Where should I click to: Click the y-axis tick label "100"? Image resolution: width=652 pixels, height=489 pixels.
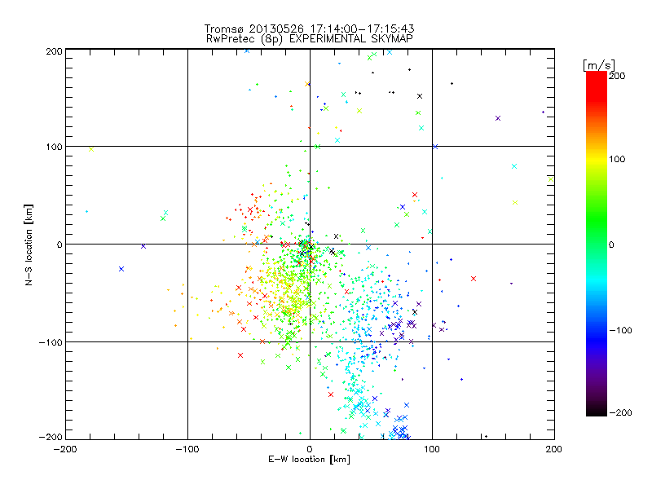tap(54, 147)
